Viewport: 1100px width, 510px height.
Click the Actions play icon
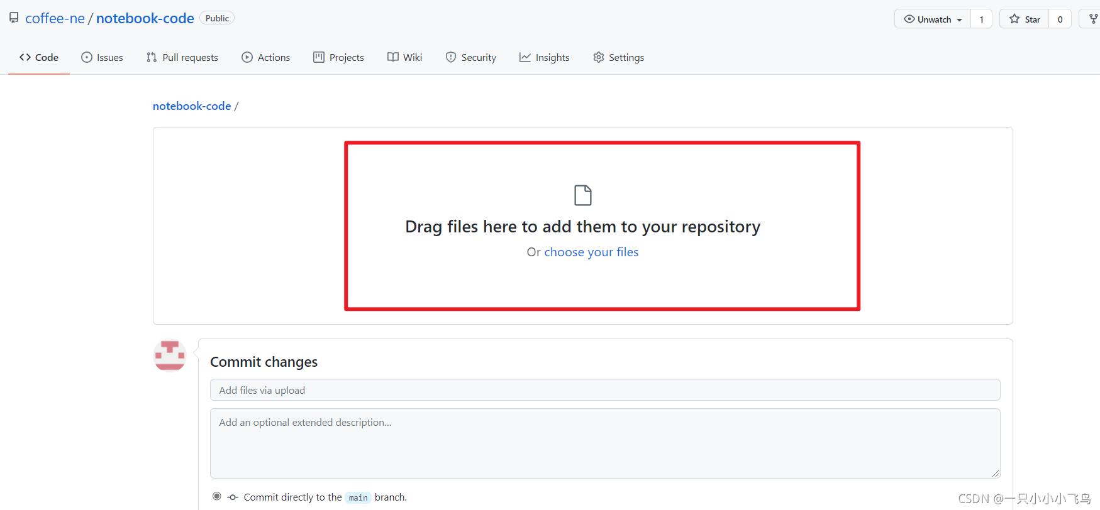click(247, 57)
